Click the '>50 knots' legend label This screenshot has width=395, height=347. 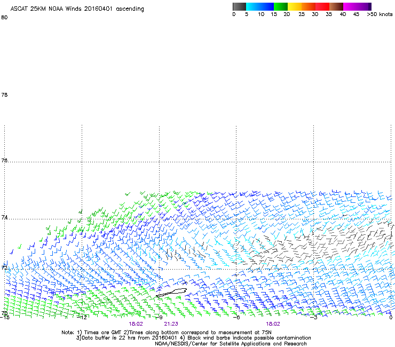pos(380,14)
